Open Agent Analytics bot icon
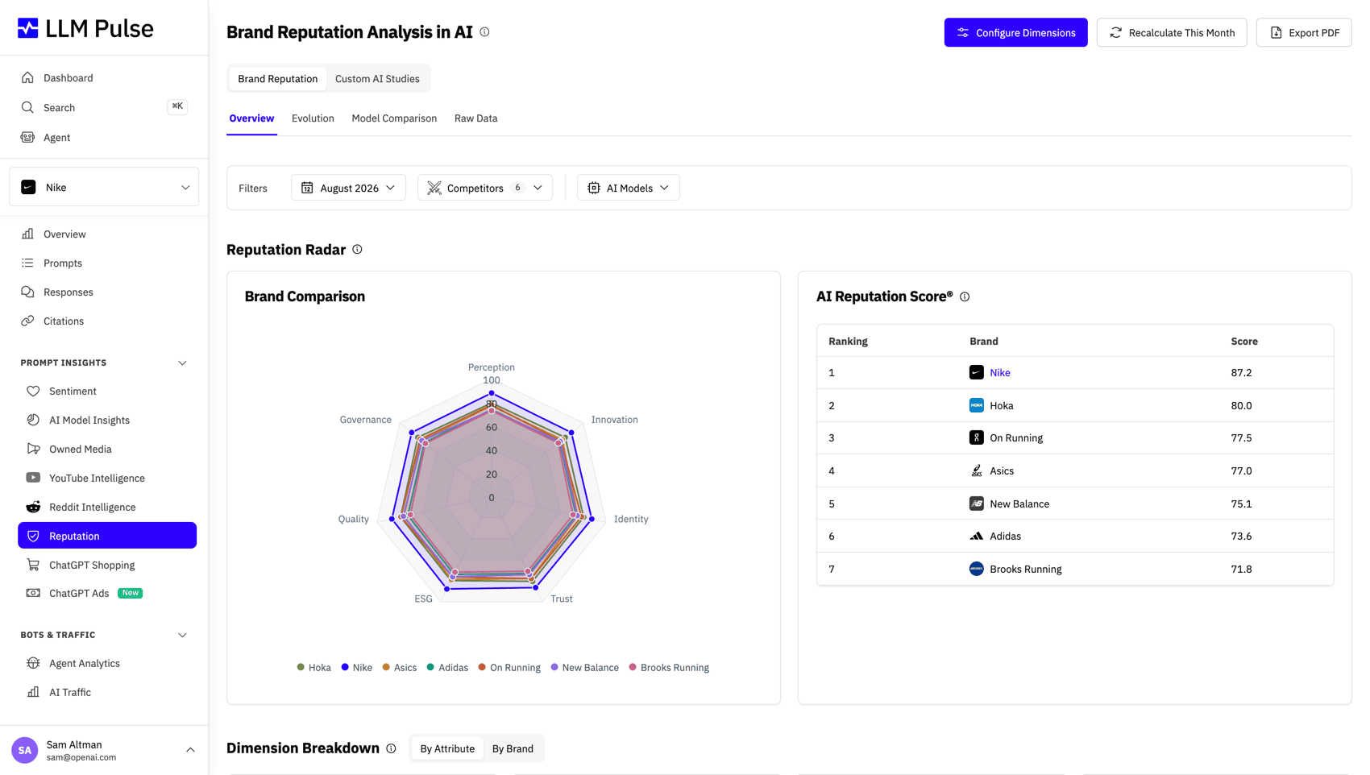This screenshot has width=1370, height=775. click(33, 664)
